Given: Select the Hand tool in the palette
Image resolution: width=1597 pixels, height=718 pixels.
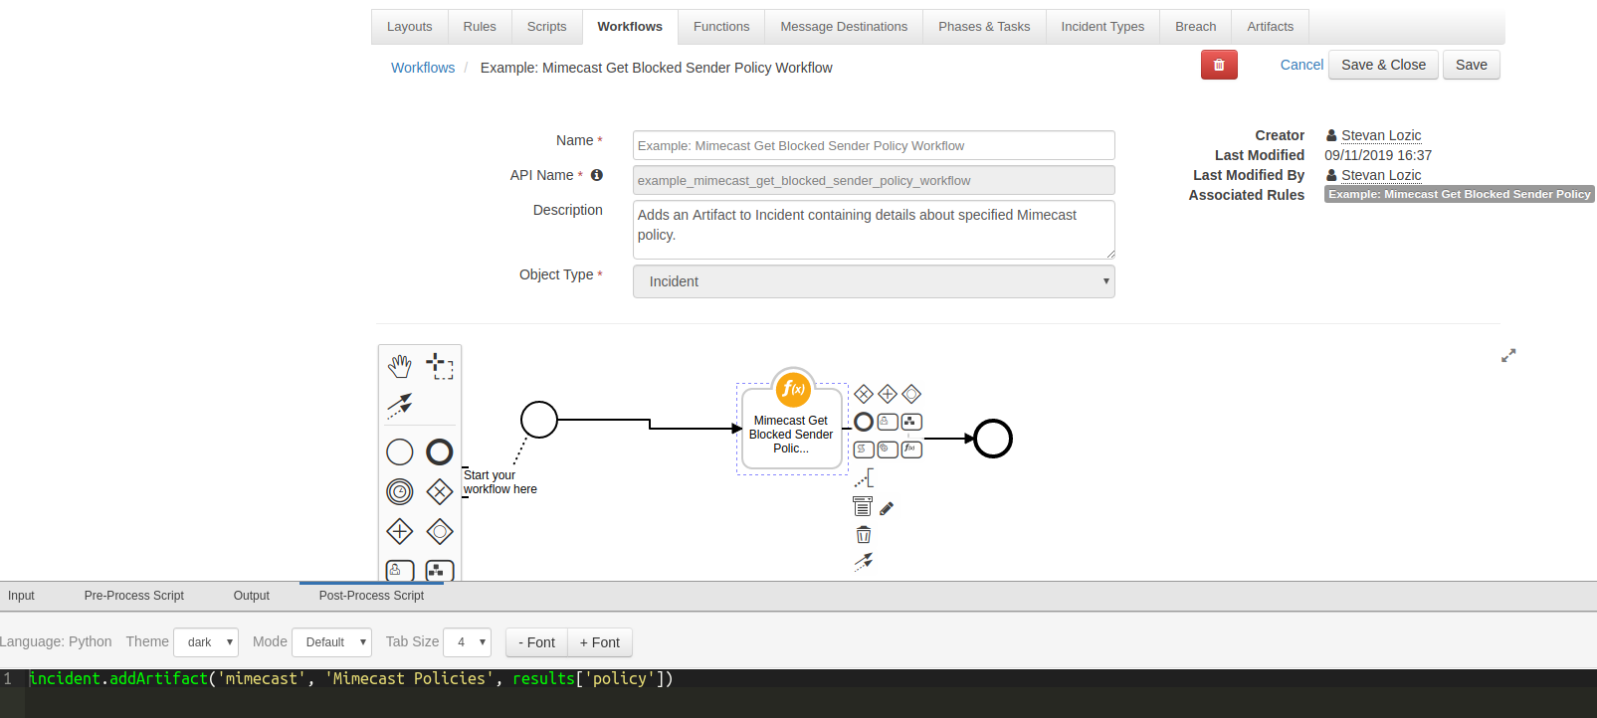Looking at the screenshot, I should coord(400,366).
